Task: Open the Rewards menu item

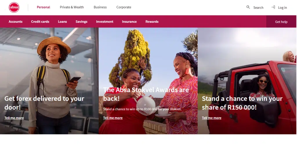Action: (x=152, y=21)
